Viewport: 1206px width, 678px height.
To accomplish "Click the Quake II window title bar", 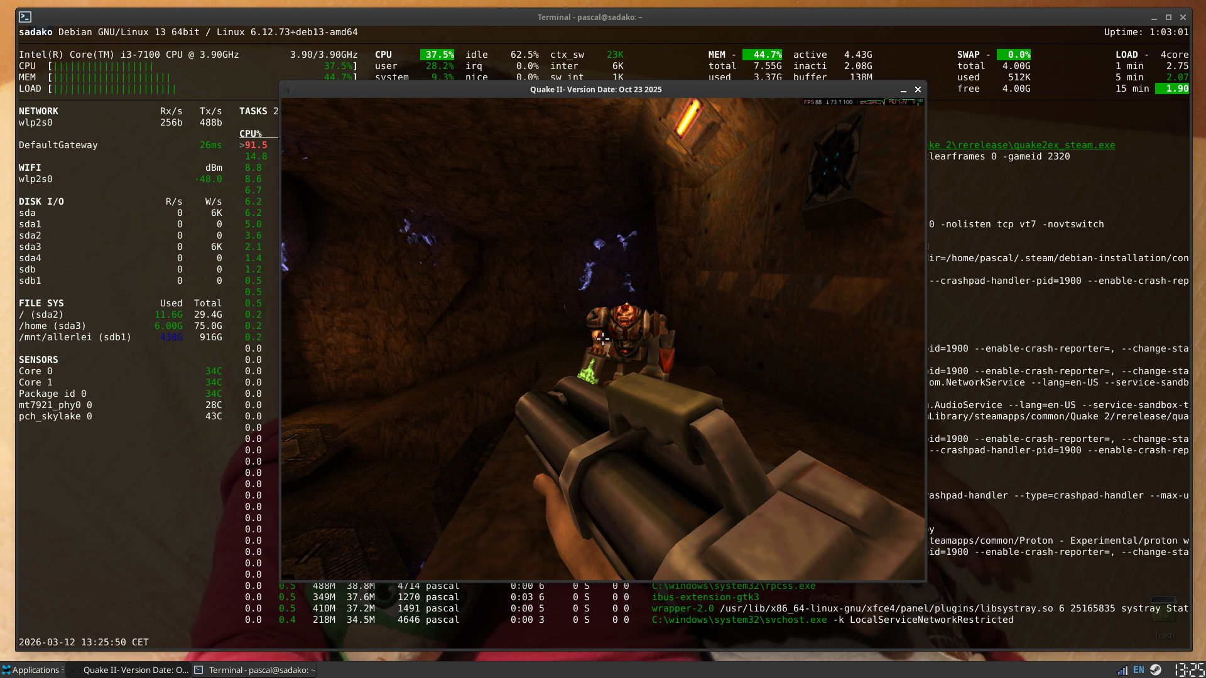I will point(595,89).
